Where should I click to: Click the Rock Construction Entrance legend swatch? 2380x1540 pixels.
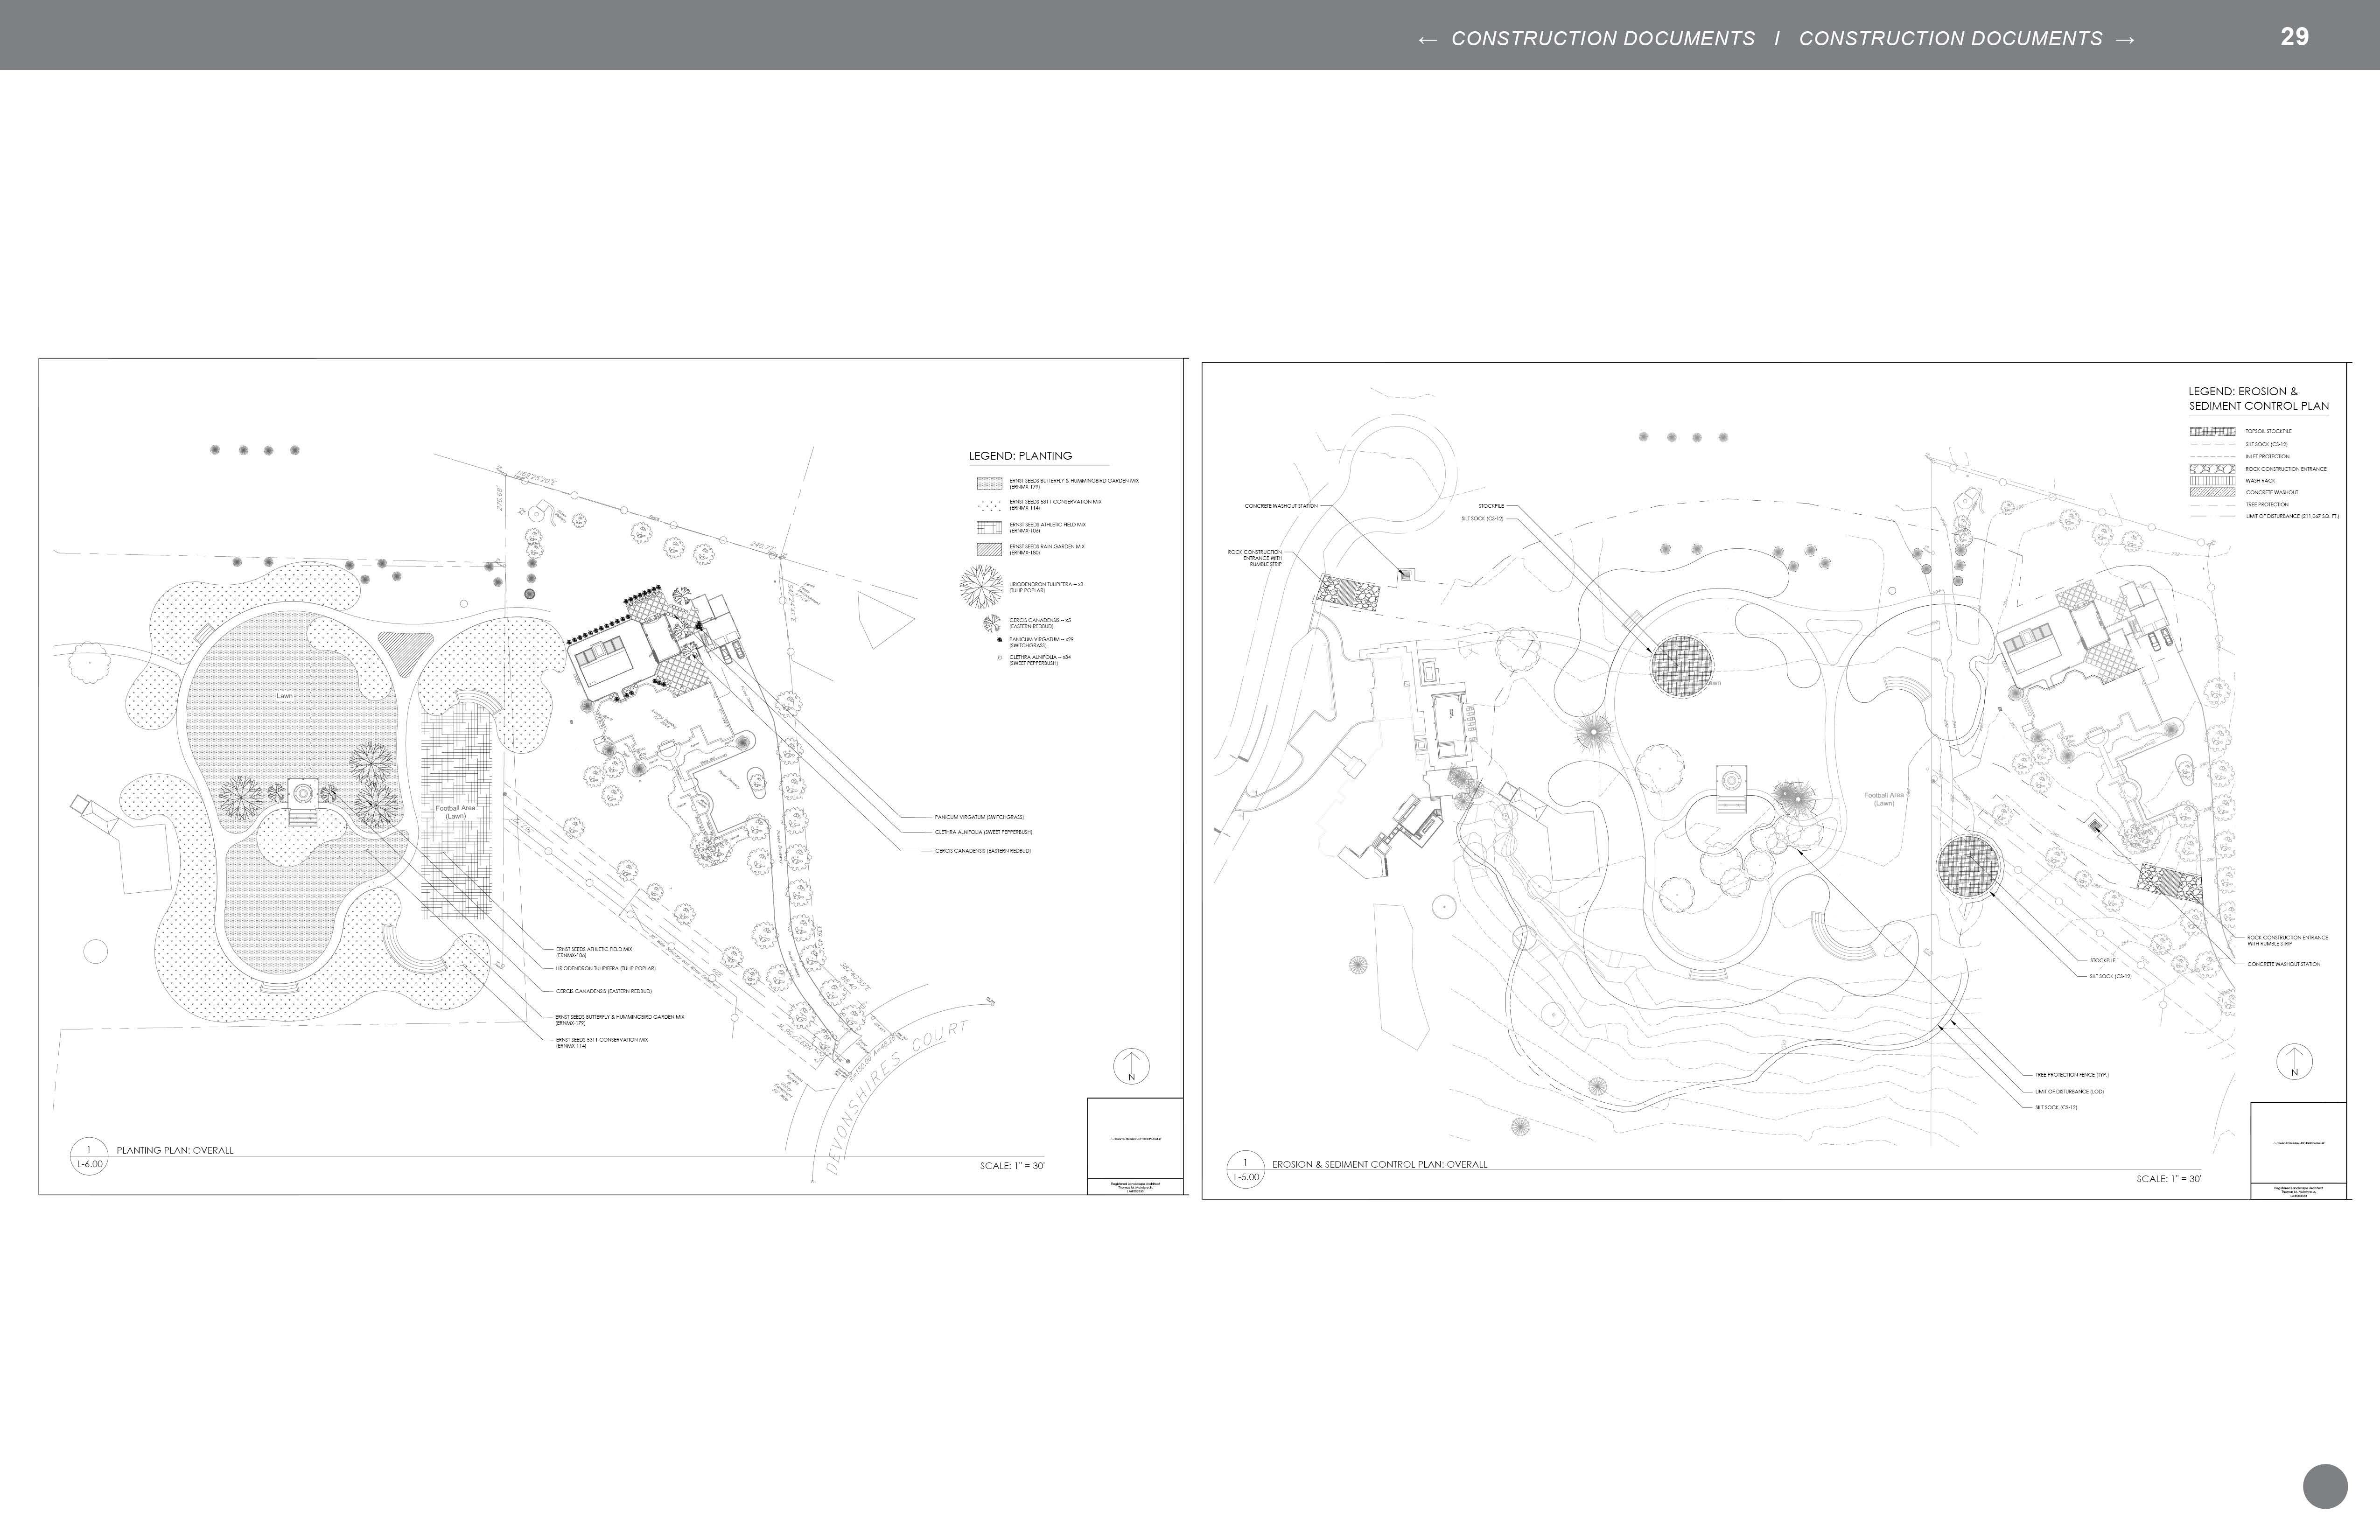[2212, 468]
